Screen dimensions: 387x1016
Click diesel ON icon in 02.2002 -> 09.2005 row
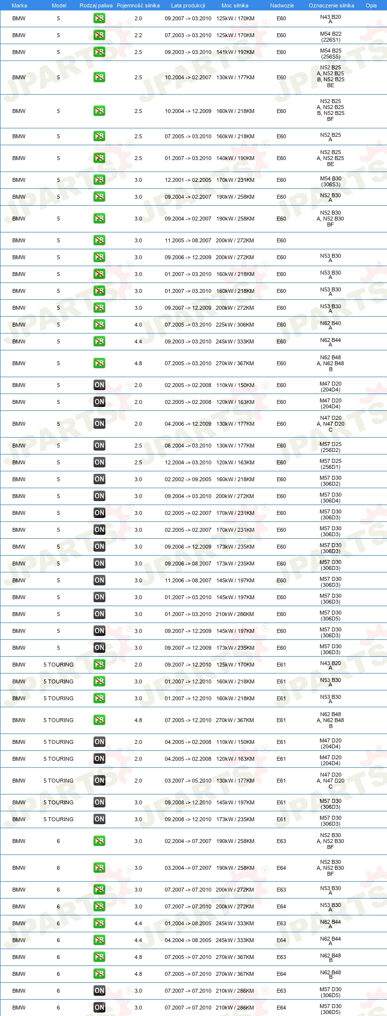click(x=99, y=480)
